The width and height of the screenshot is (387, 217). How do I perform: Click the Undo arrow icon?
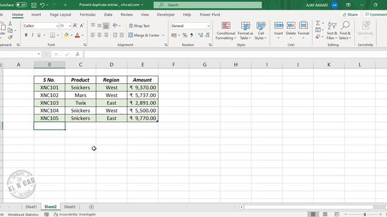point(42,5)
